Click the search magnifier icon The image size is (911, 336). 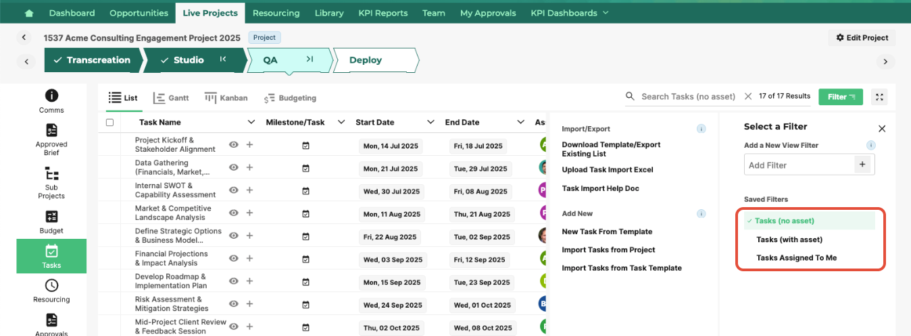pyautogui.click(x=630, y=96)
